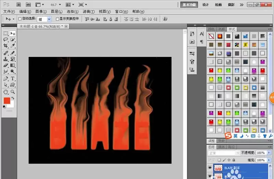Open the Paragraph panel icon
Viewport: 274px width, 179px height.
point(201,42)
